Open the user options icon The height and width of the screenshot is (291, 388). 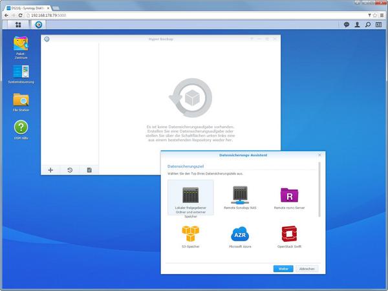point(357,25)
